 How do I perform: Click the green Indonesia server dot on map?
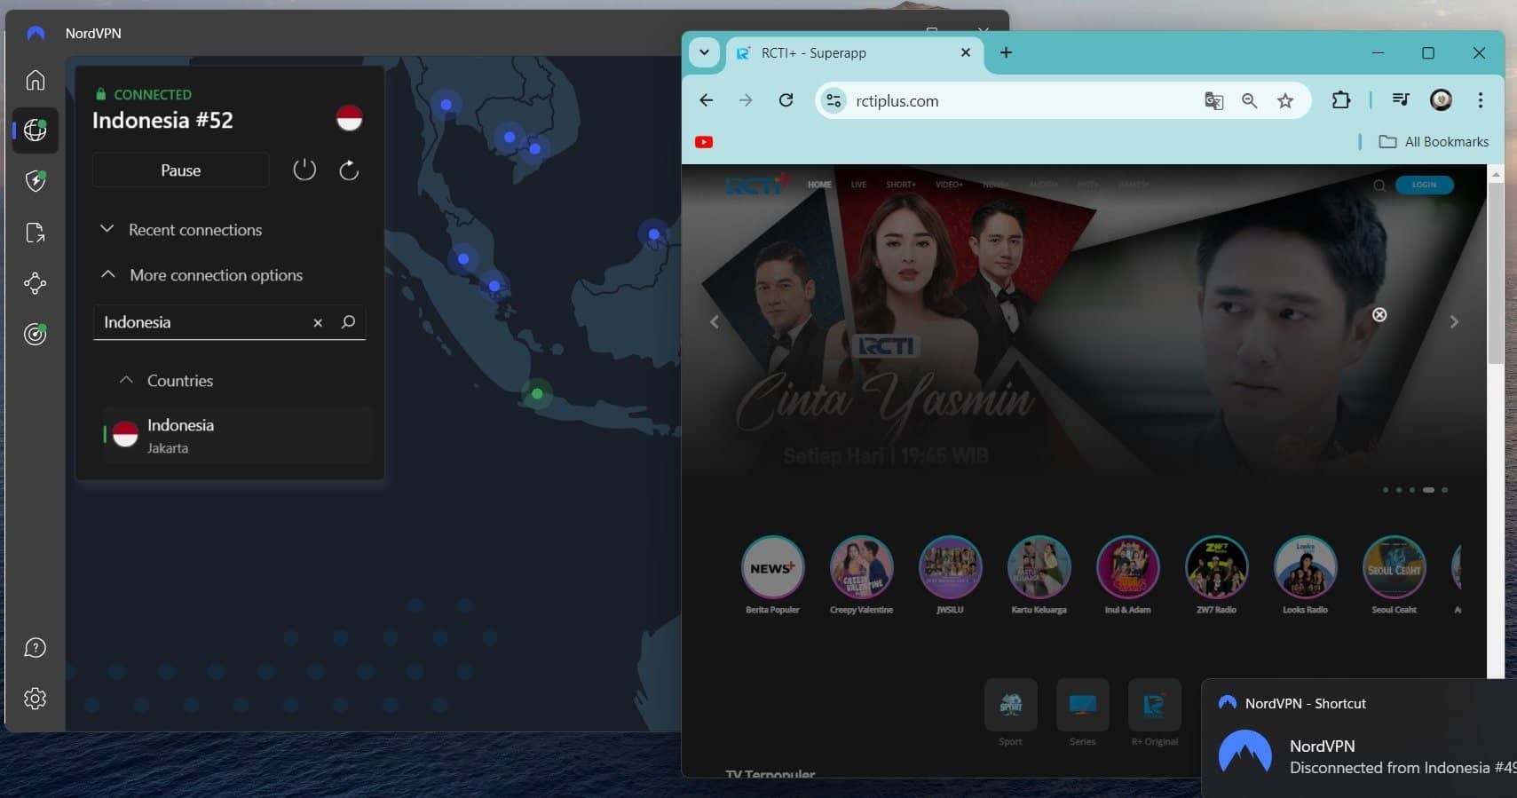[x=537, y=393]
